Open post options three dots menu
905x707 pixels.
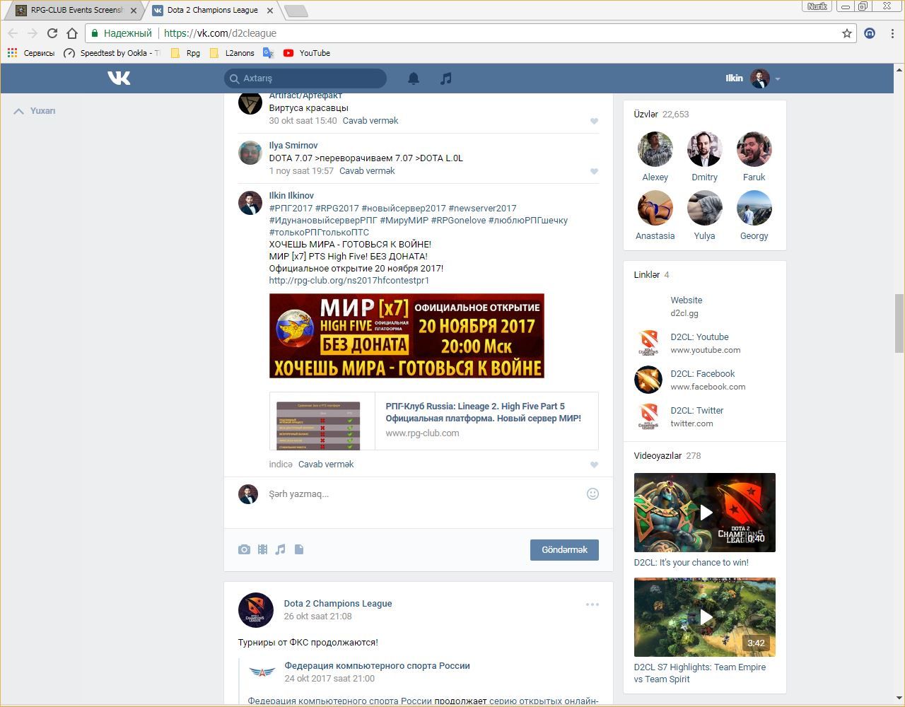click(592, 604)
